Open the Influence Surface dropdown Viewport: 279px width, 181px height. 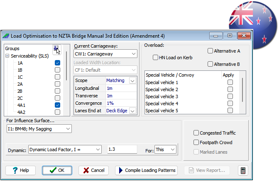[39, 129]
